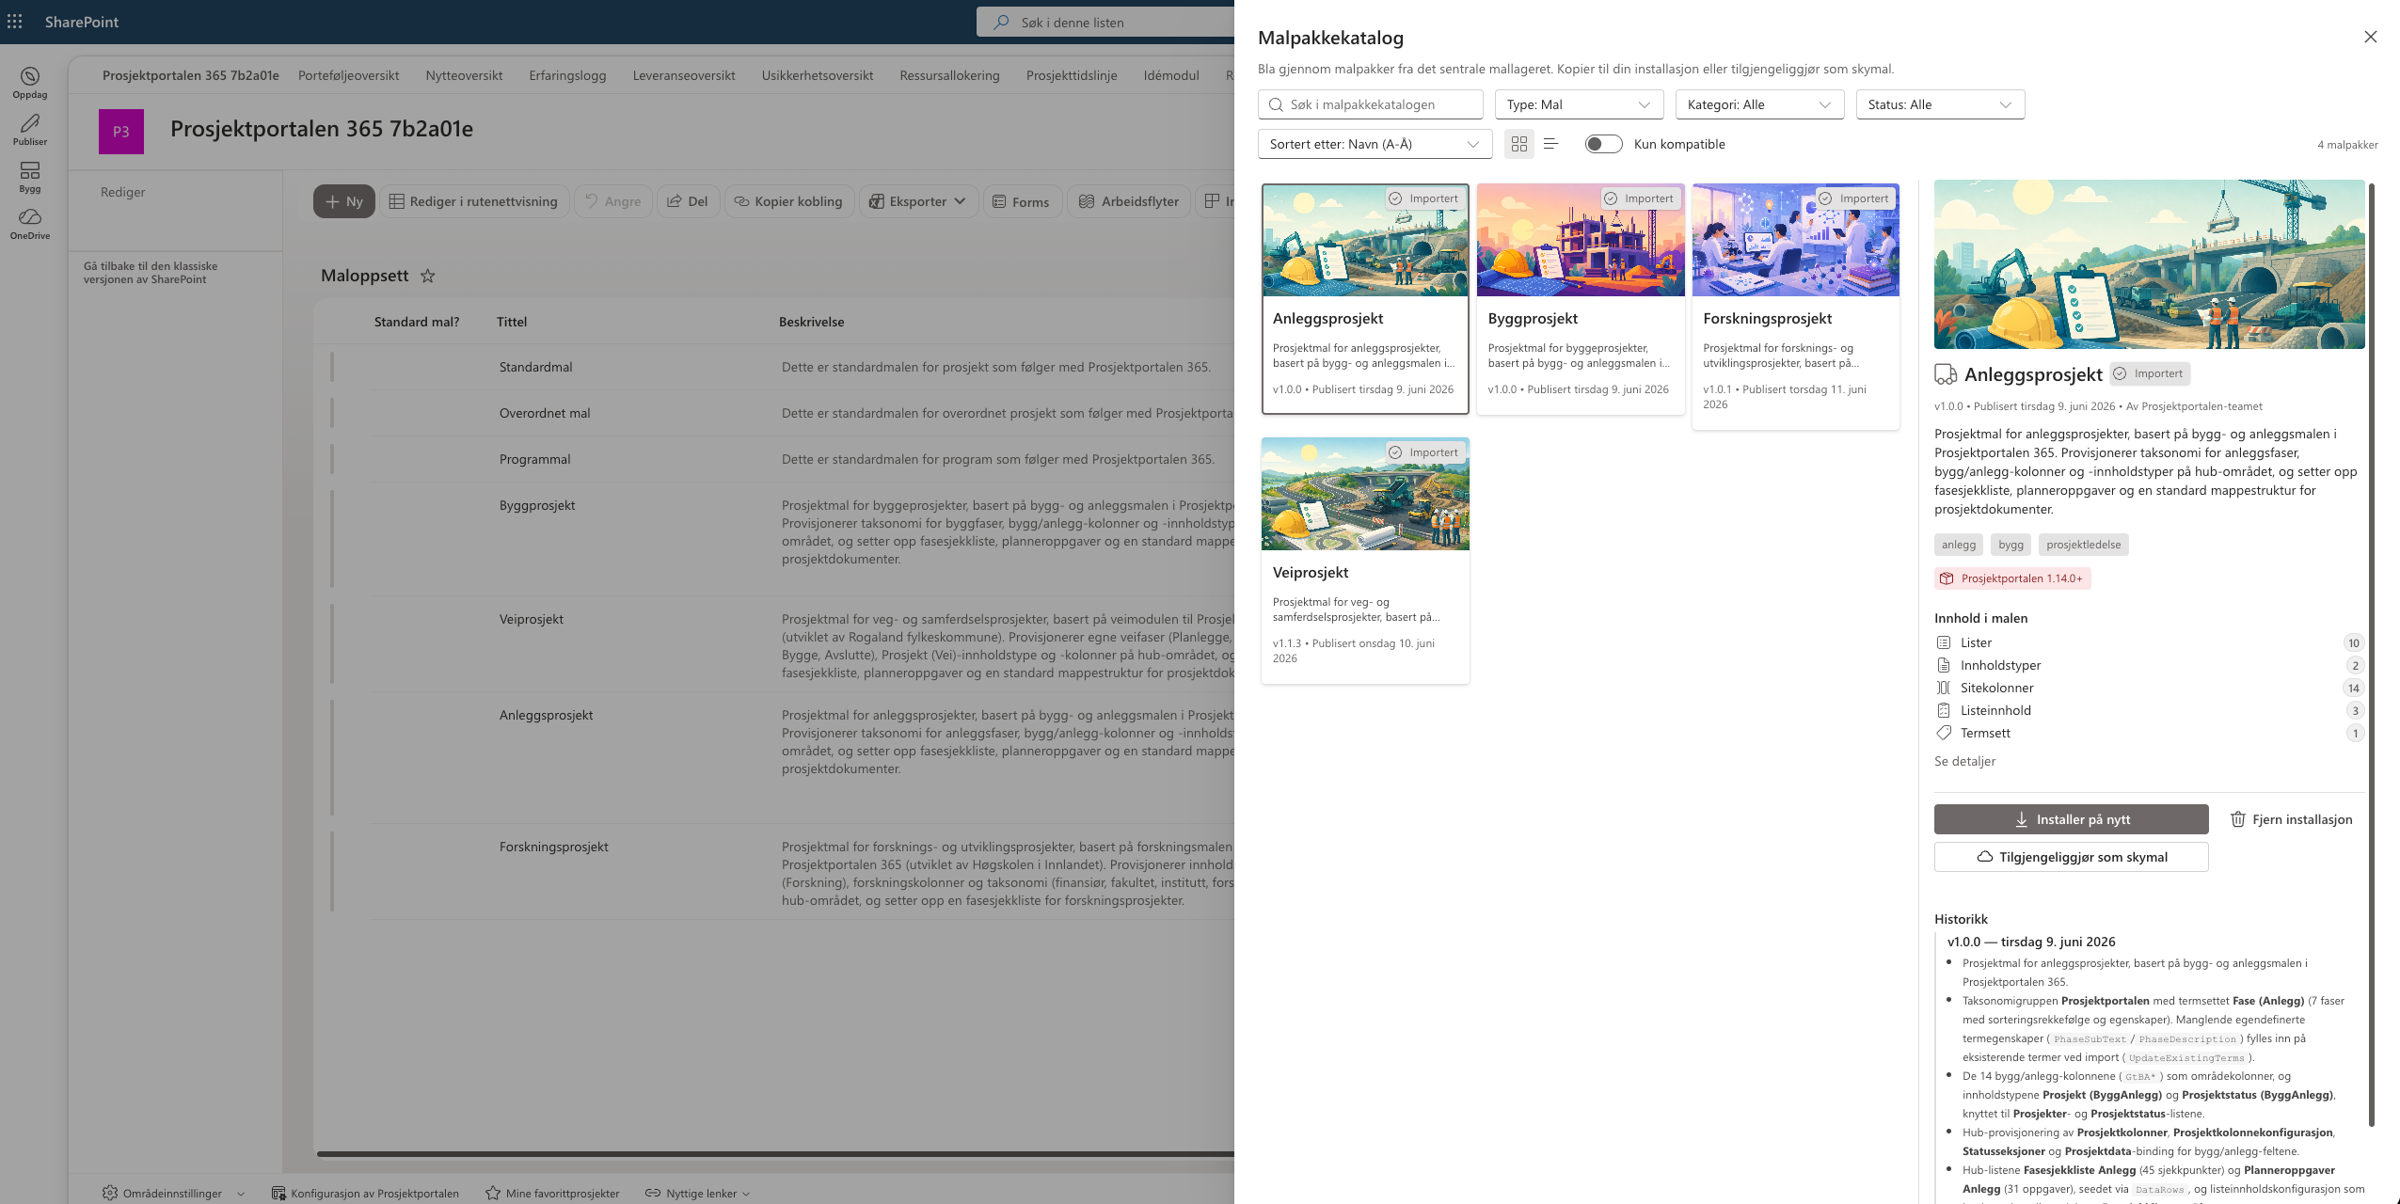Open the Status: Alle dropdown
This screenshot has width=2400, height=1204.
1940,104
